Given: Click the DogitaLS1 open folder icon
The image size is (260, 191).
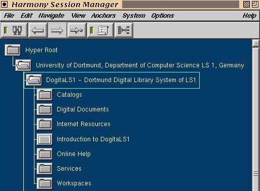Looking at the screenshot, I should (34, 80).
